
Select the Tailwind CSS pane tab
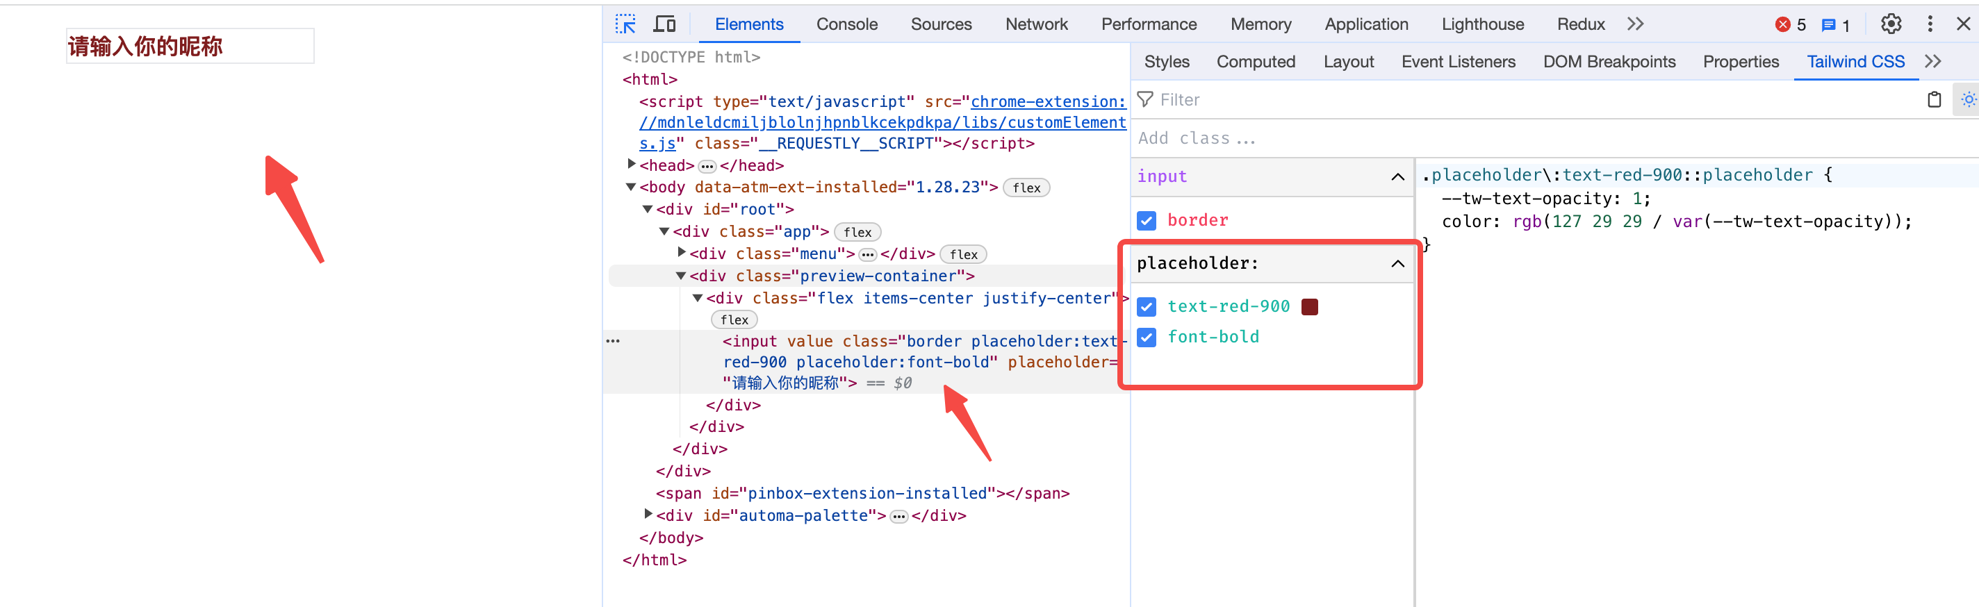coord(1855,61)
